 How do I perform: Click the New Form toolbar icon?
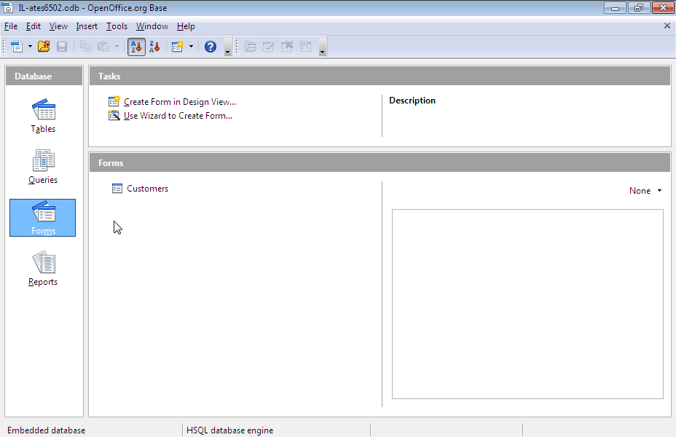(177, 47)
